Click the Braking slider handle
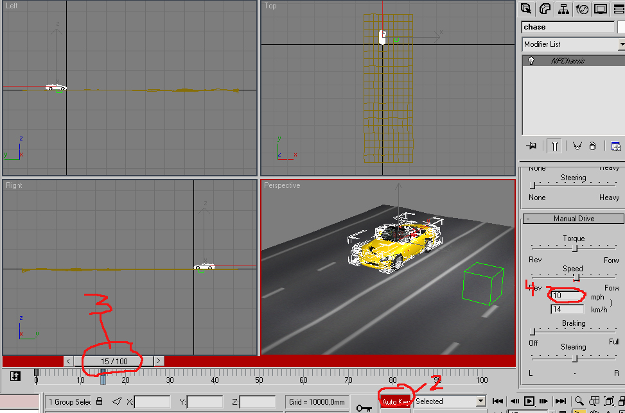Viewport: 625px width, 413px height. click(x=532, y=332)
